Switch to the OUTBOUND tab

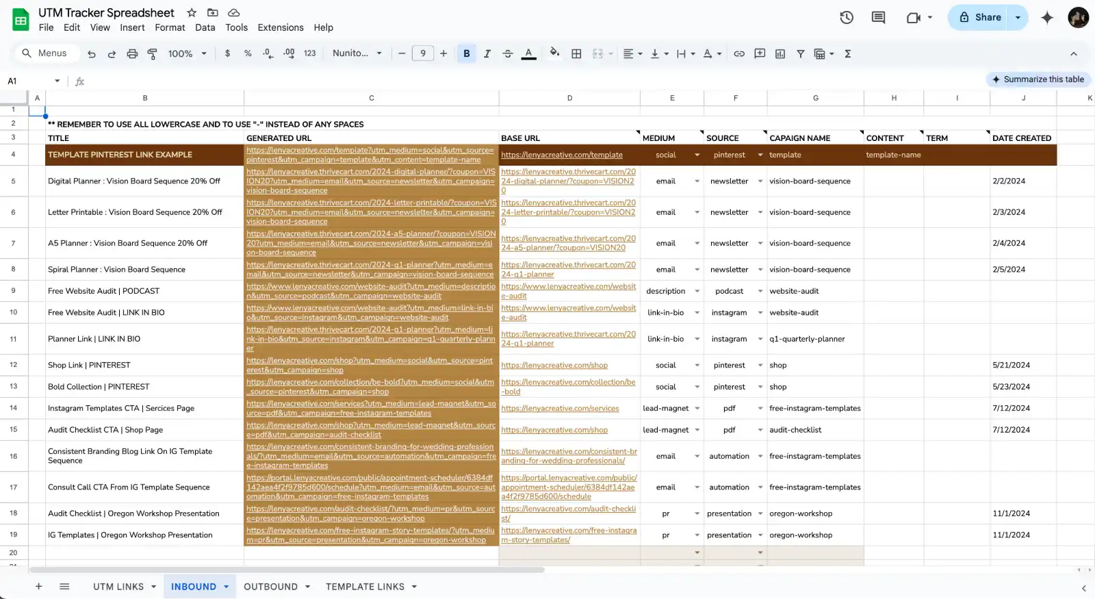(270, 587)
